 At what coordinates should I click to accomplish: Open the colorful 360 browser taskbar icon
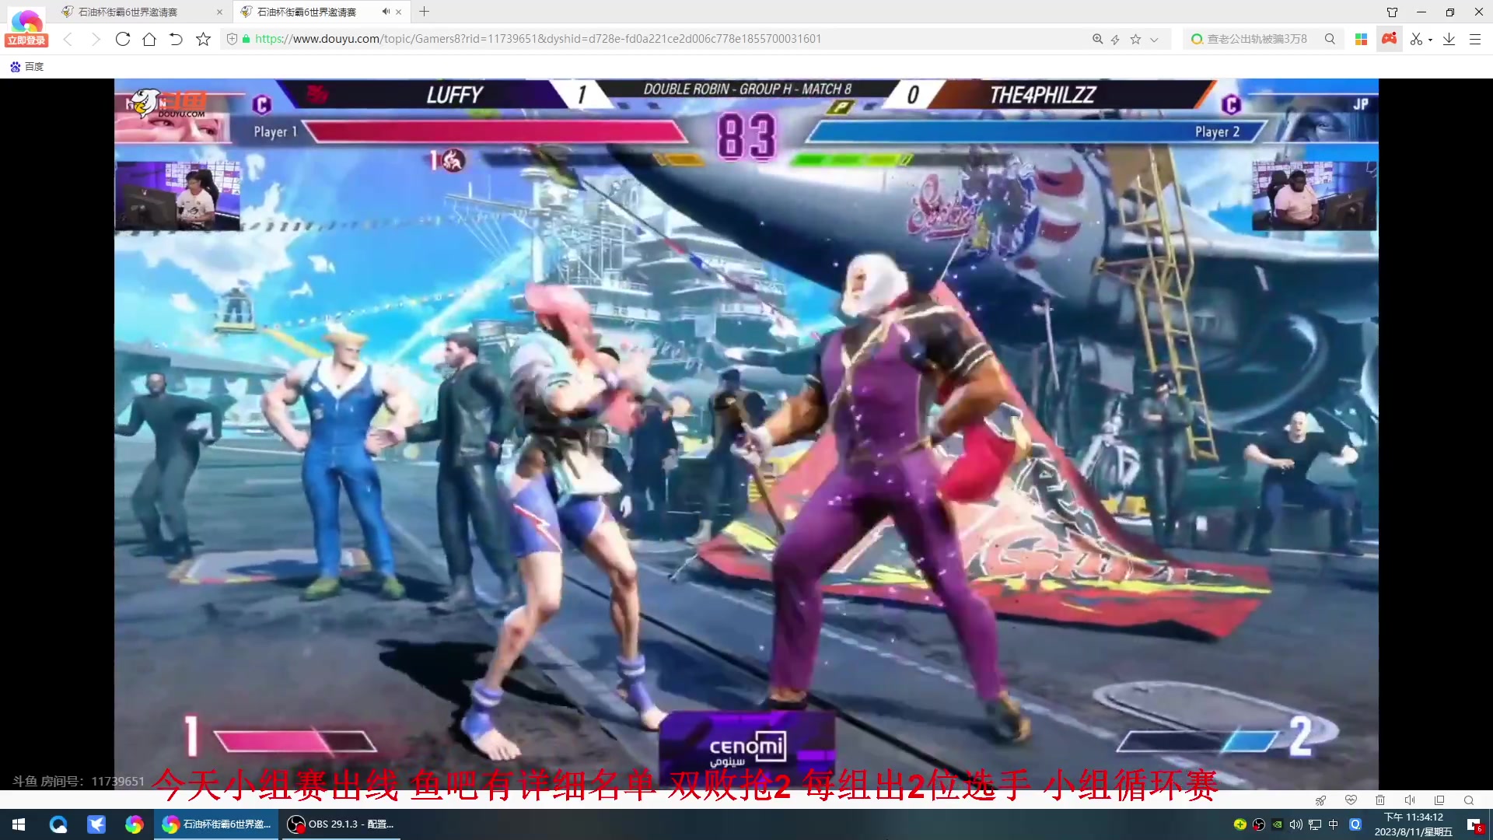pos(135,824)
